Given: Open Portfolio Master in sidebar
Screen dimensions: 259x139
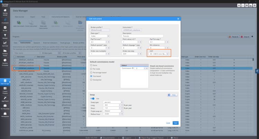Looking at the screenshot, I should pos(5,52).
